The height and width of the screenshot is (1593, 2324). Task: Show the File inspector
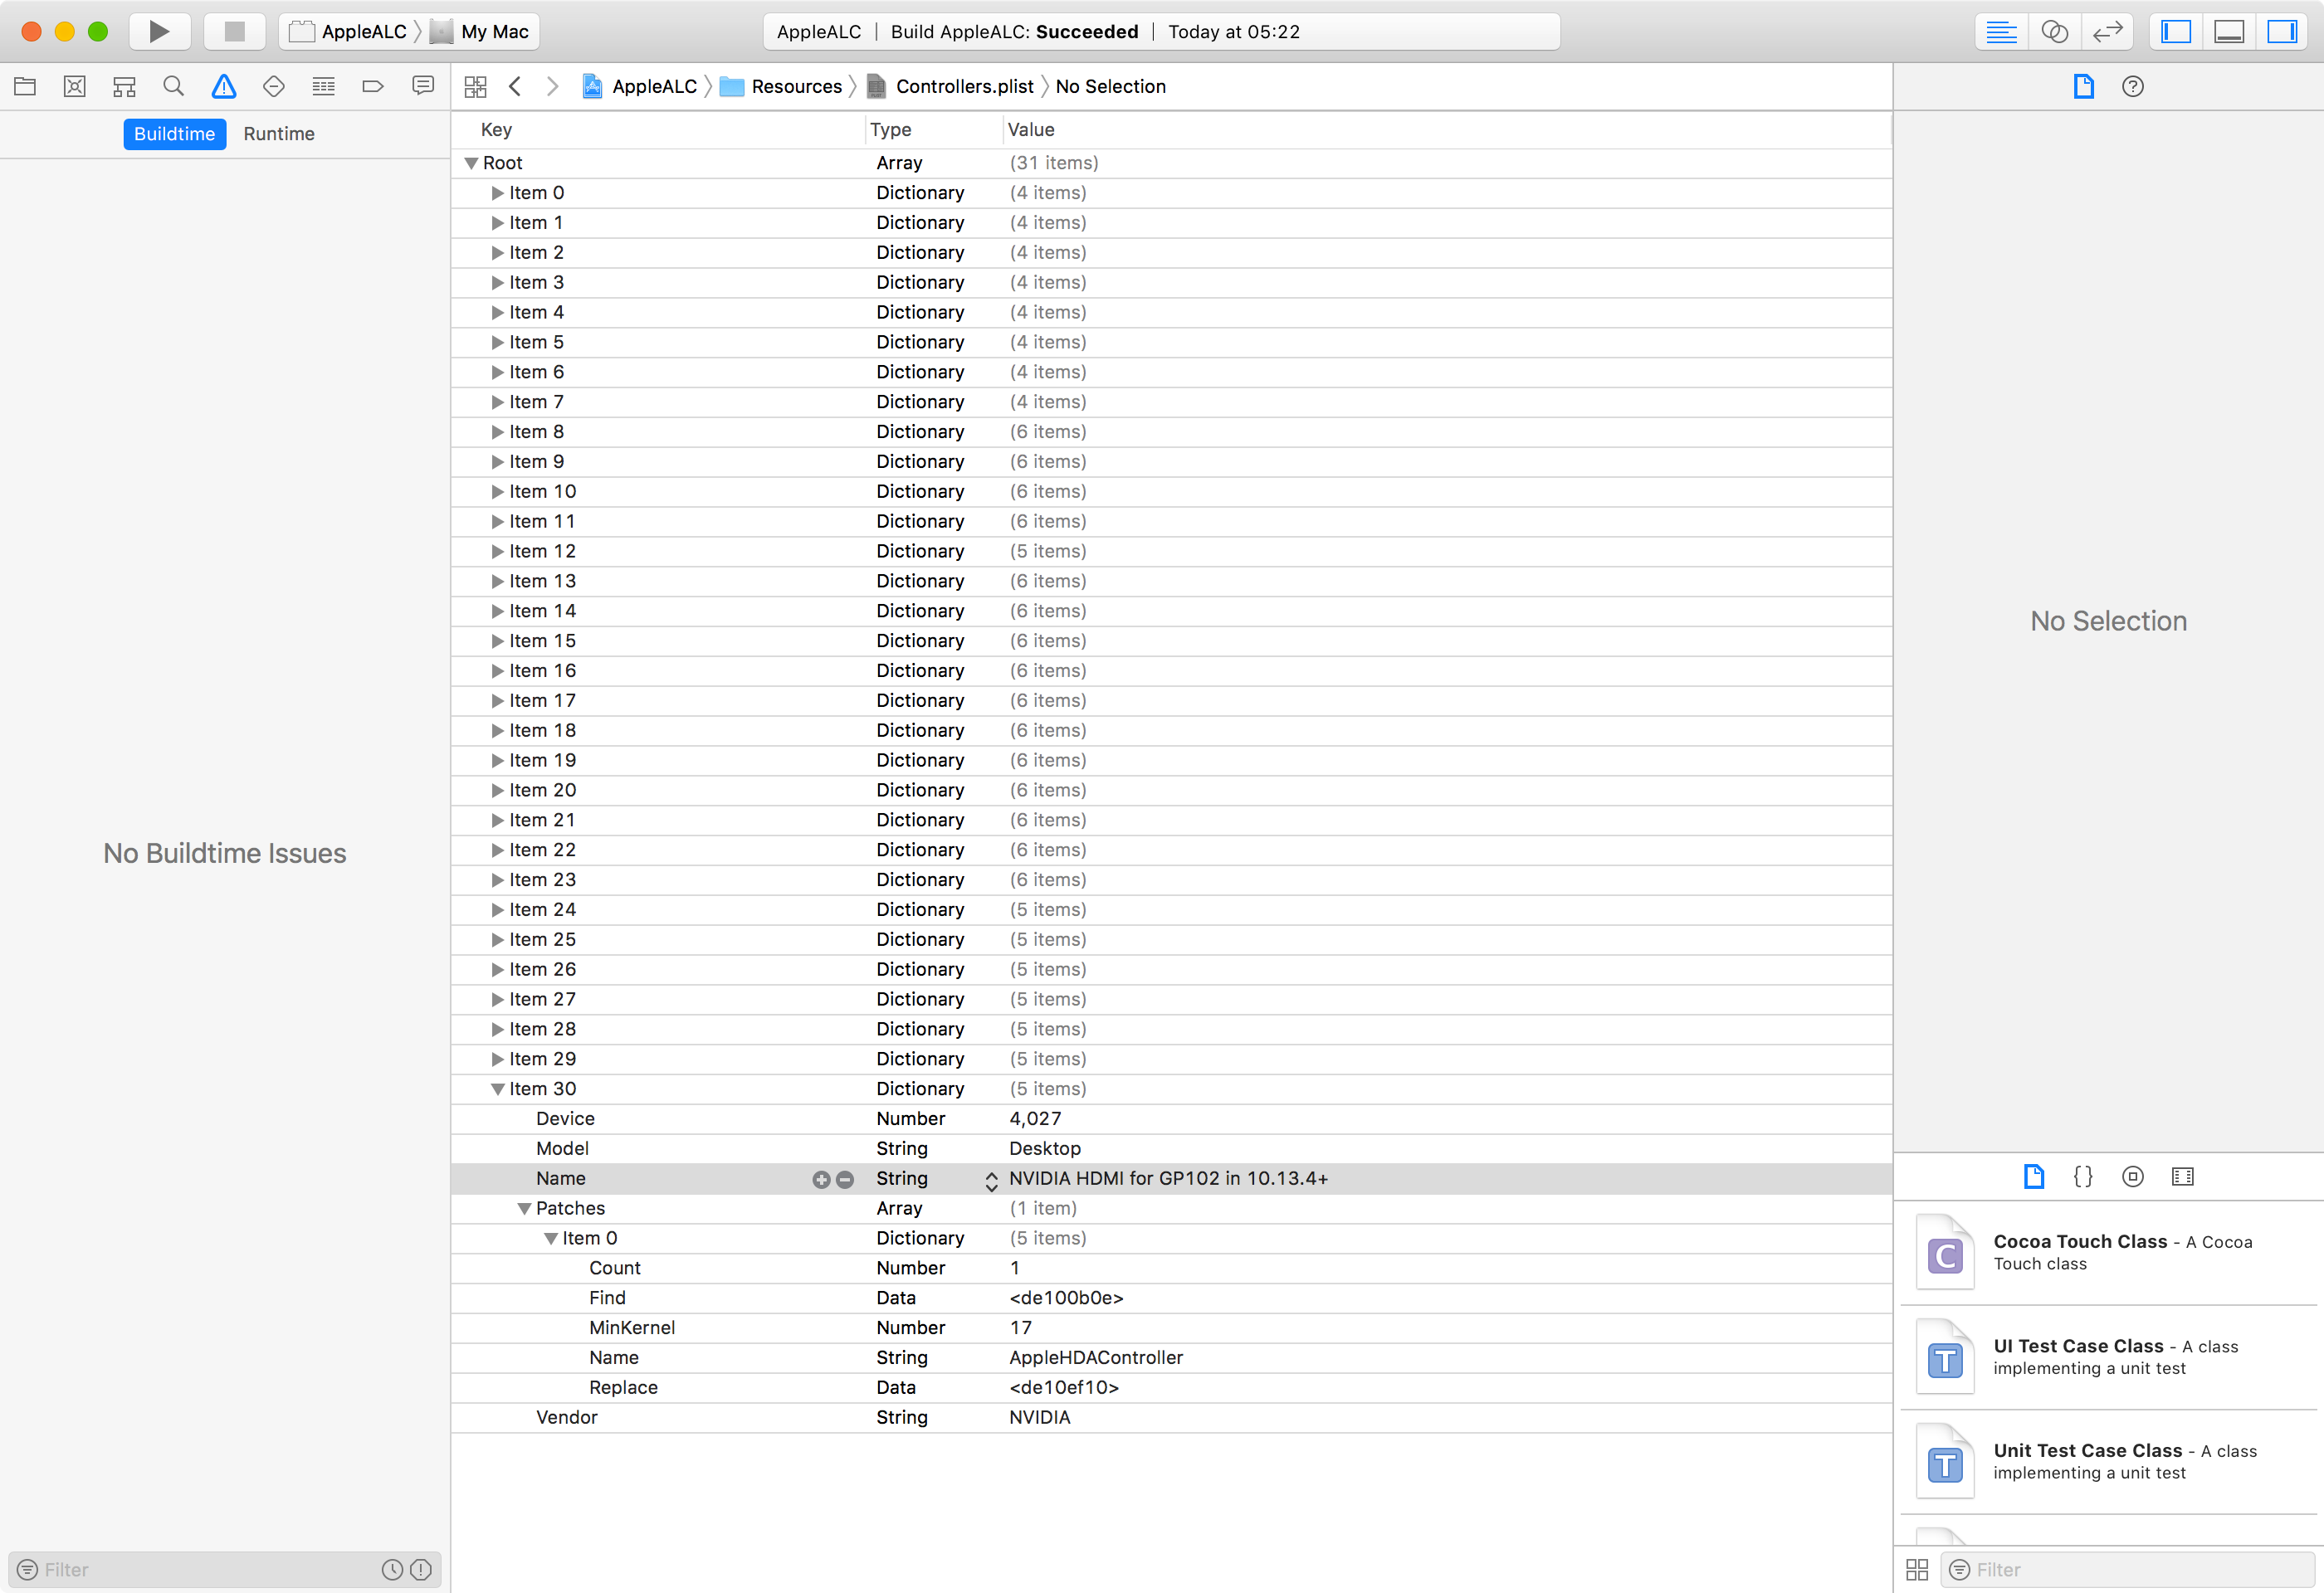pyautogui.click(x=2084, y=87)
